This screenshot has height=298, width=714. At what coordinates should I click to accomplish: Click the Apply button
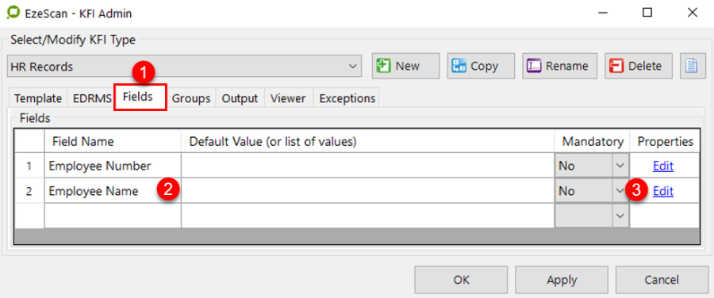pyautogui.click(x=561, y=280)
